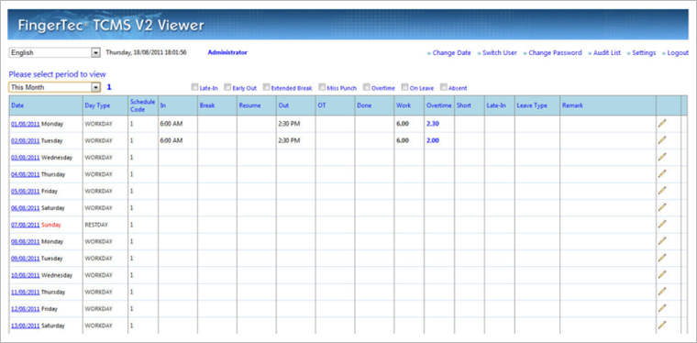697x343 pixels.
Task: Edit the 02/08/2011 Tuesday attendance row
Action: [662, 140]
